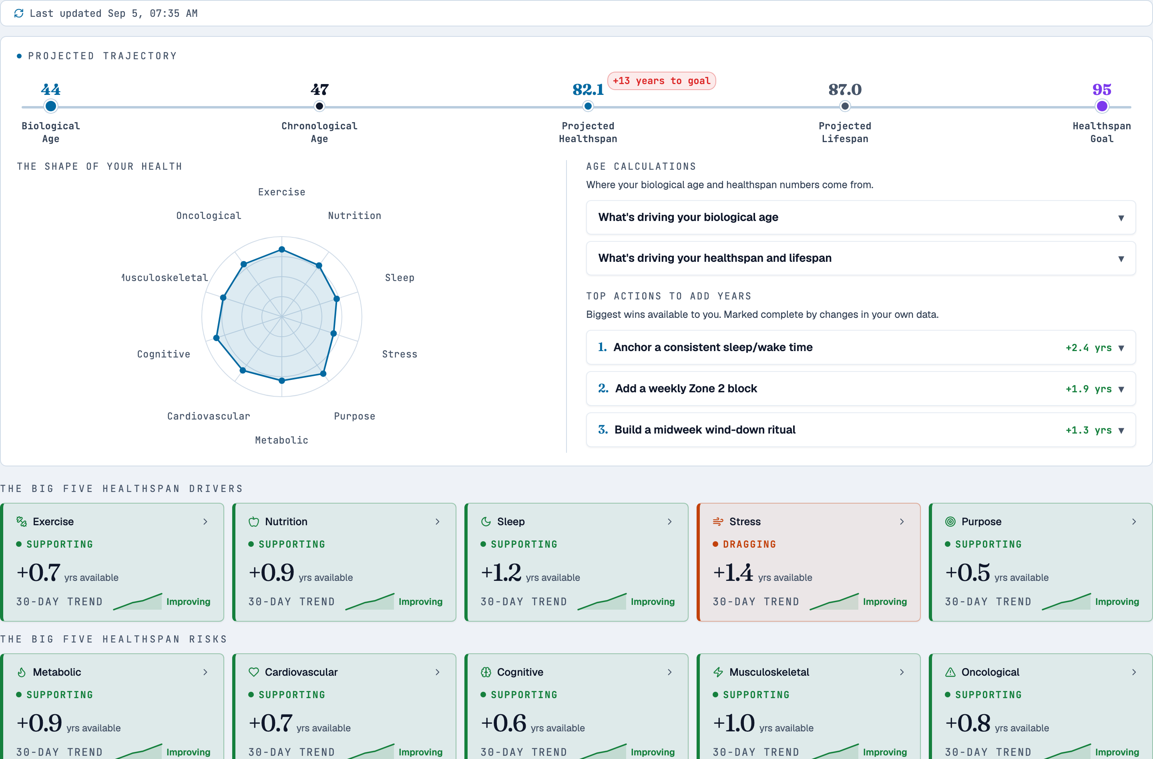Open Stress details via its chevron arrow
The width and height of the screenshot is (1153, 759).
click(902, 521)
